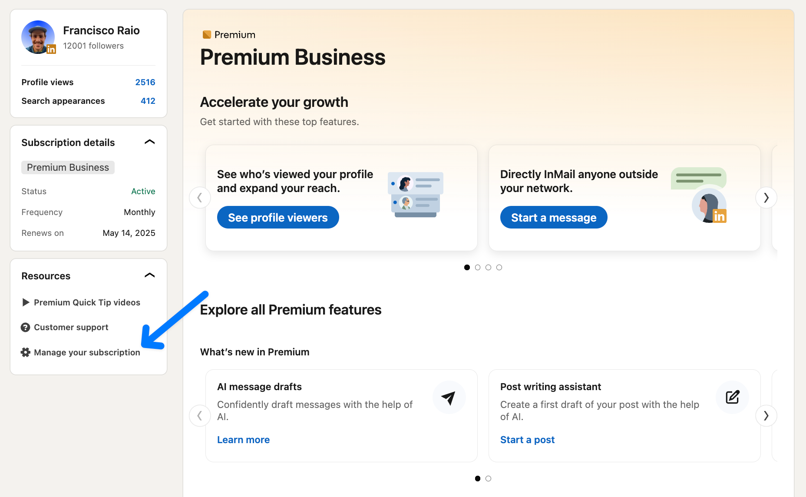This screenshot has height=497, width=806.
Task: Select the second top features carousel dot
Action: [x=478, y=268]
